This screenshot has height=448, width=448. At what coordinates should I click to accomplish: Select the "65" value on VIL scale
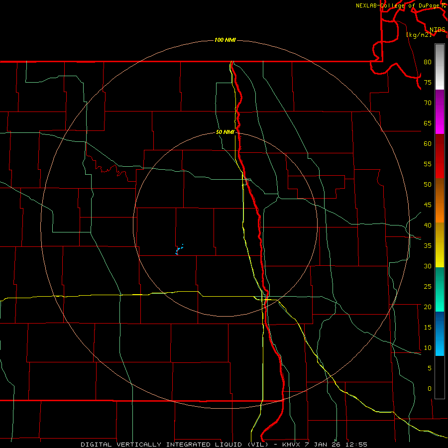click(x=428, y=123)
